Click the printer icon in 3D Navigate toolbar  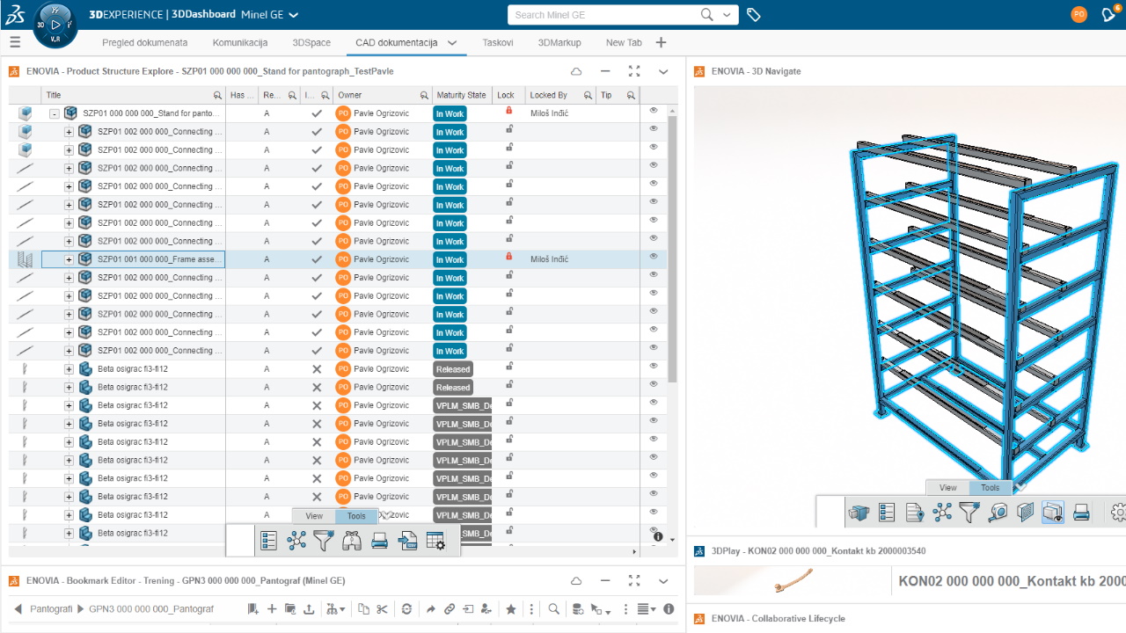(1081, 513)
